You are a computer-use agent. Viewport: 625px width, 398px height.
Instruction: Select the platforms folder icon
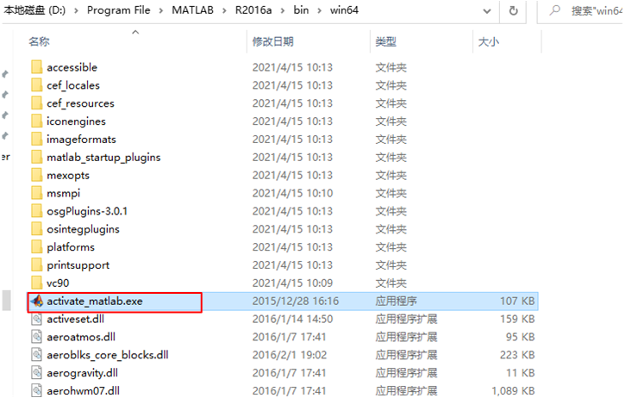pyautogui.click(x=36, y=247)
